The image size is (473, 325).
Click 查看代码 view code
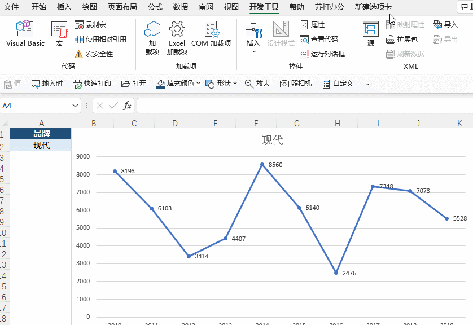tap(319, 39)
